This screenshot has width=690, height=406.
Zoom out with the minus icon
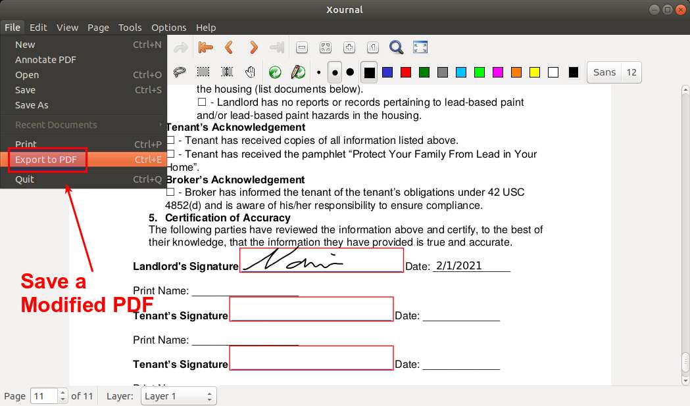(302, 47)
